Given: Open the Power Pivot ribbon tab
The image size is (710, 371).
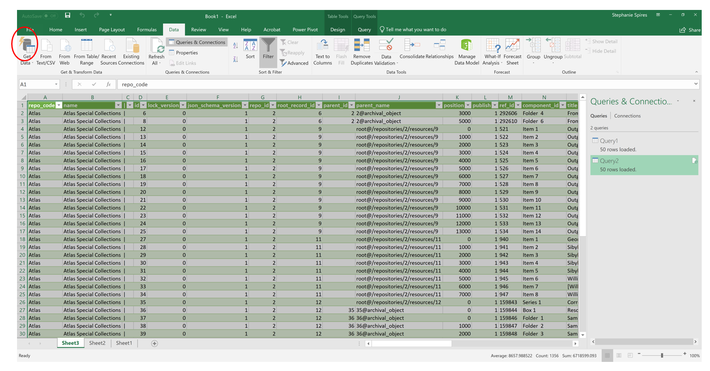Looking at the screenshot, I should pos(305,29).
